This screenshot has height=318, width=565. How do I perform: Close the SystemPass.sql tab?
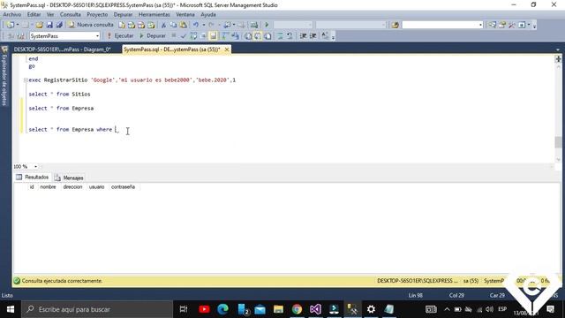227,49
